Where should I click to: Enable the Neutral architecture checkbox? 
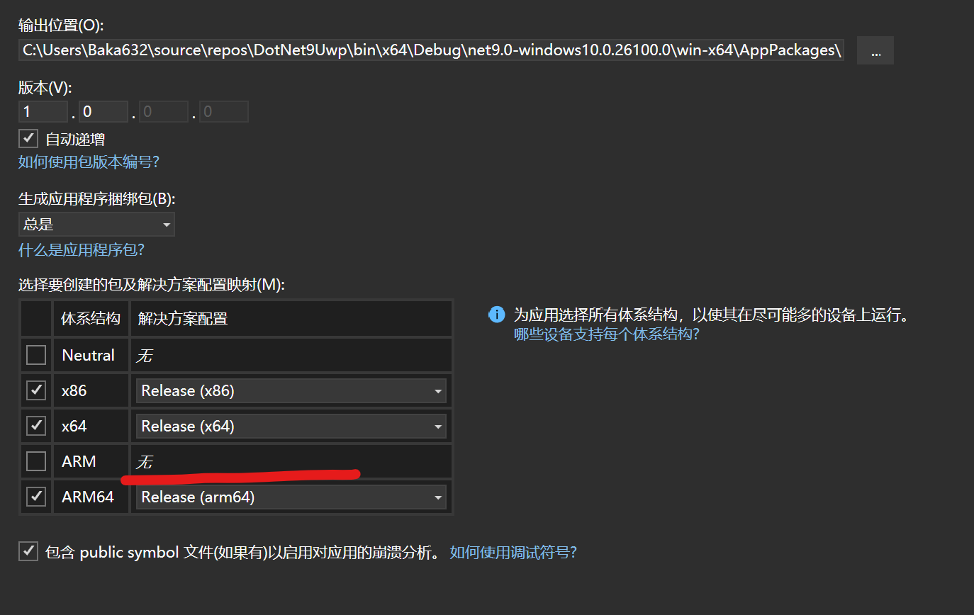click(x=36, y=355)
